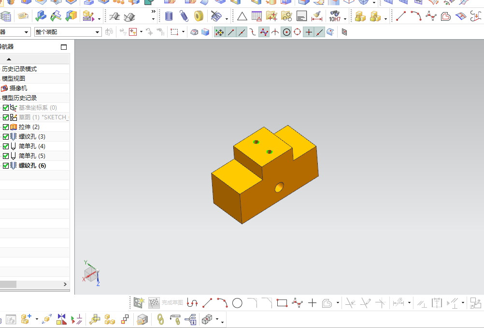Maximize the navigator panel via square button
Viewport: 484px width, 328px height.
click(64, 47)
